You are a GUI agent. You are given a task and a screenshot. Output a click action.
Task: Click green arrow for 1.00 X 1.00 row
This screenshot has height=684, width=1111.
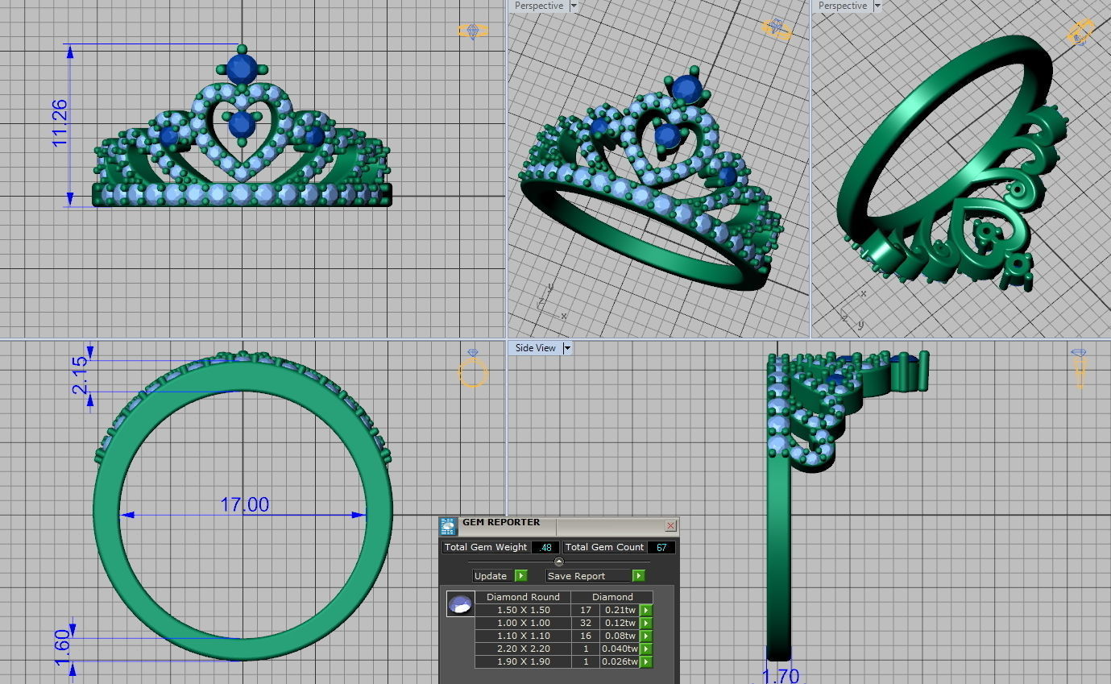(x=645, y=624)
